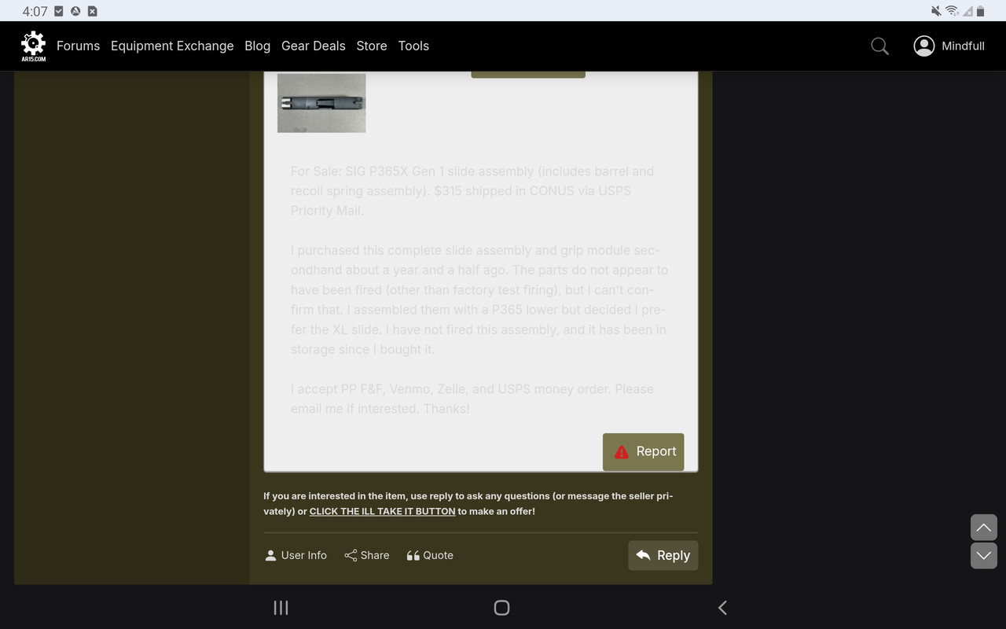This screenshot has height=629, width=1006.
Task: Navigate to Equipment Exchange
Action: [x=172, y=46]
